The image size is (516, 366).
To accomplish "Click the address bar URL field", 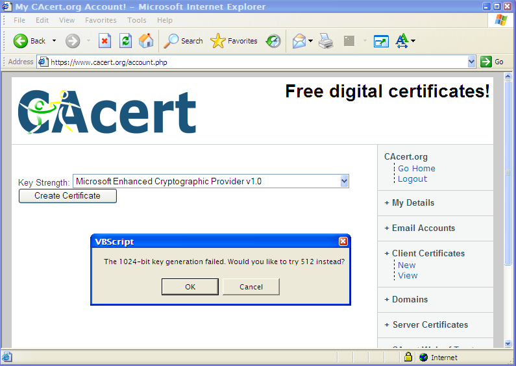I will (x=253, y=62).
